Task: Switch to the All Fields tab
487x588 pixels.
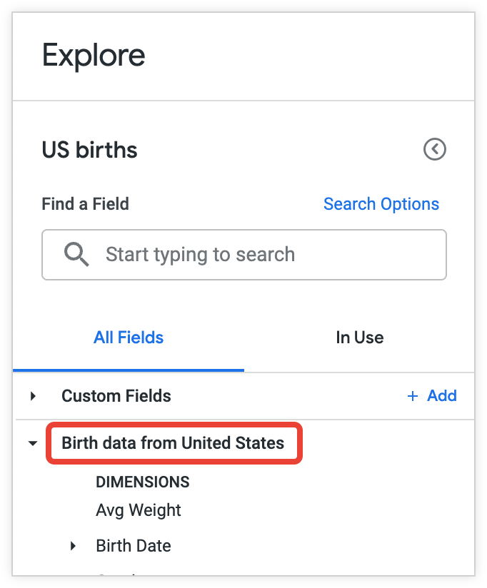Action: (x=129, y=338)
